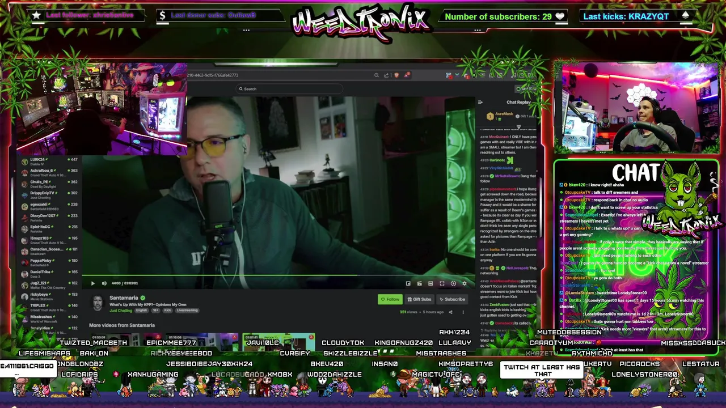The height and width of the screenshot is (408, 726).
Task: Open the Brave Shields icon
Action: tap(396, 75)
